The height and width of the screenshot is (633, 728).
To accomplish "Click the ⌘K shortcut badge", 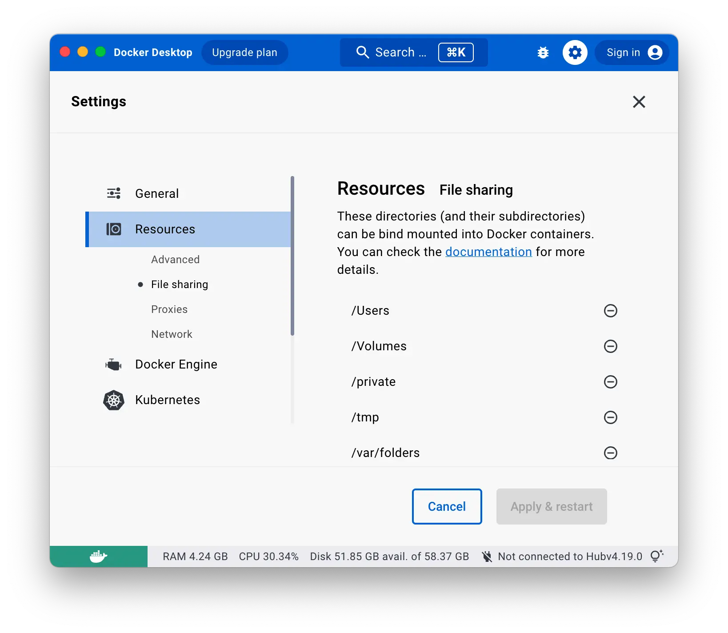I will (456, 52).
